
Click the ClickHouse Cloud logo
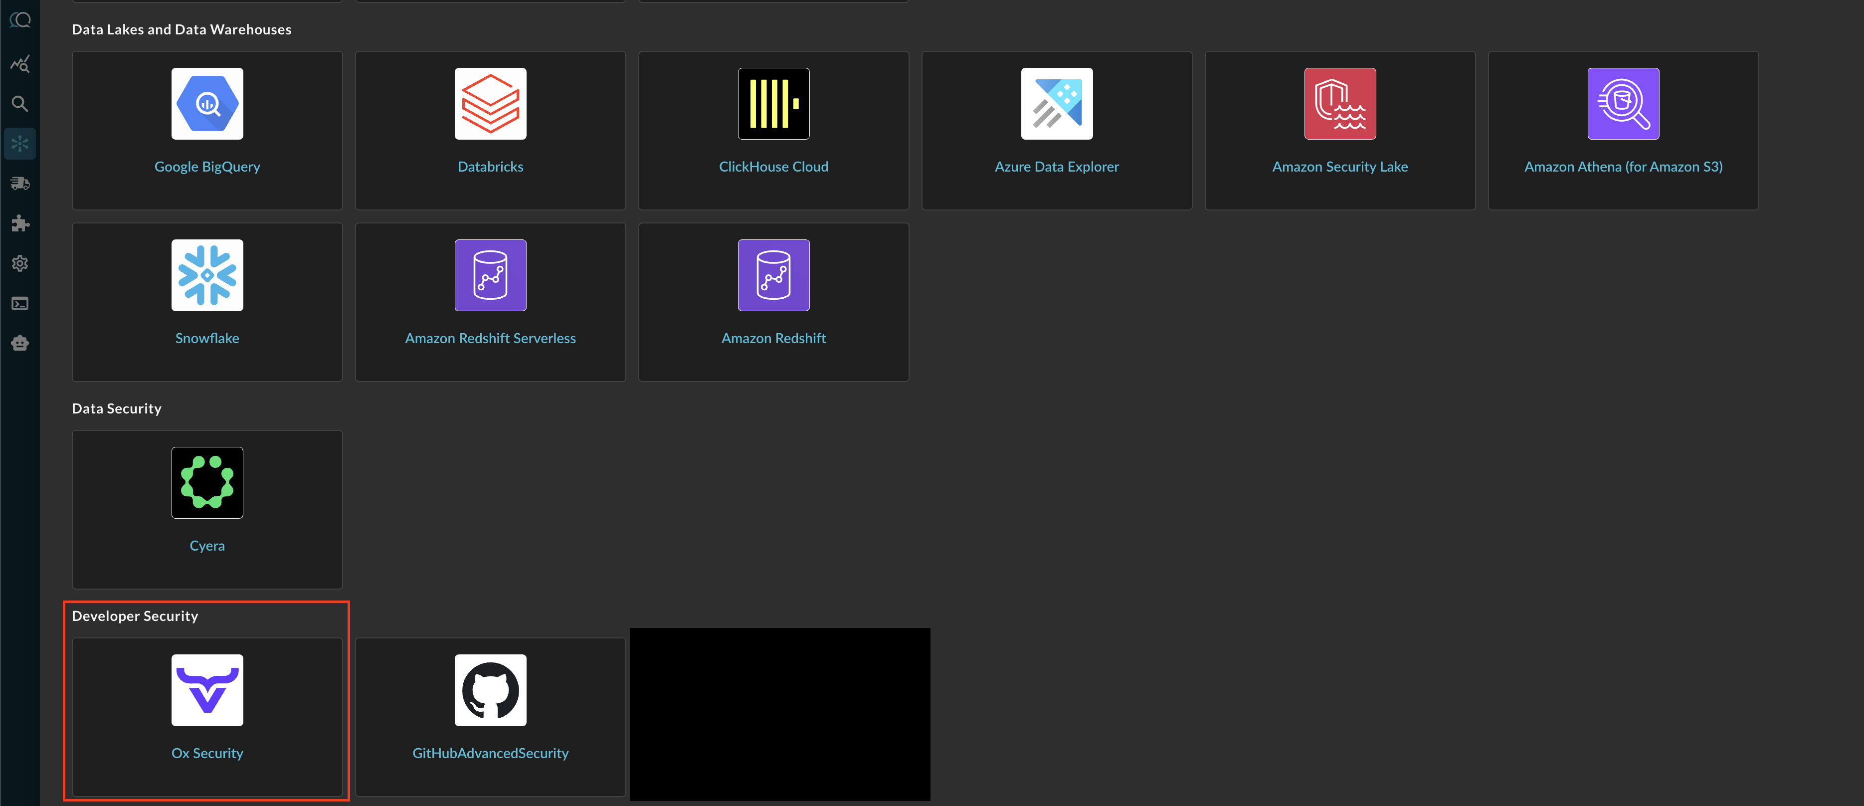(773, 104)
